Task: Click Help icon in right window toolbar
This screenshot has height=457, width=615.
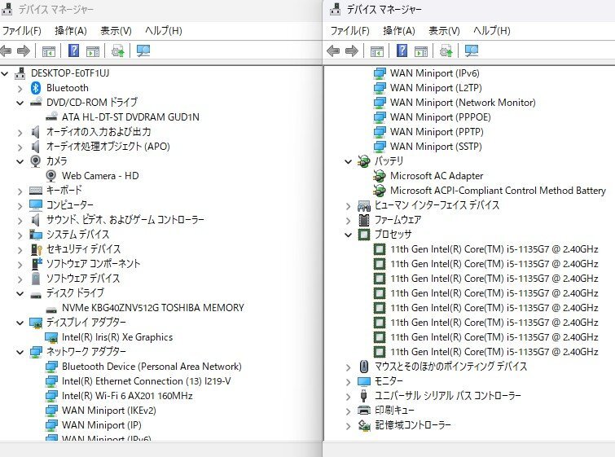Action: (402, 51)
